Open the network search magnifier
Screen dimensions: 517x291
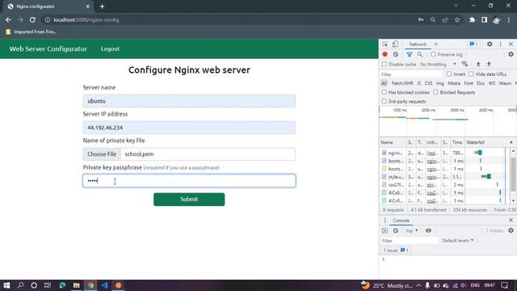420,54
